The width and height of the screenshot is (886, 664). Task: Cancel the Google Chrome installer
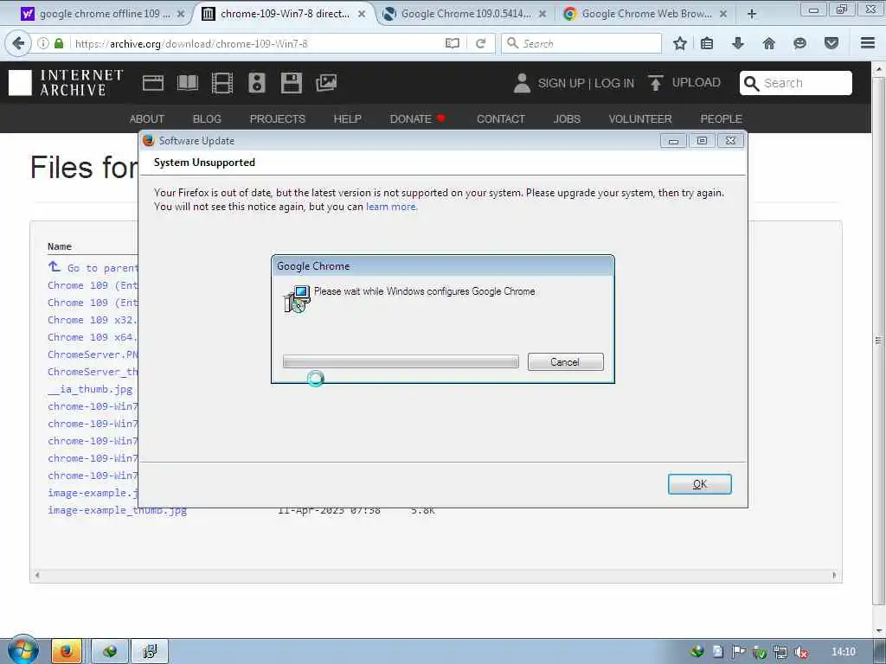click(x=565, y=362)
